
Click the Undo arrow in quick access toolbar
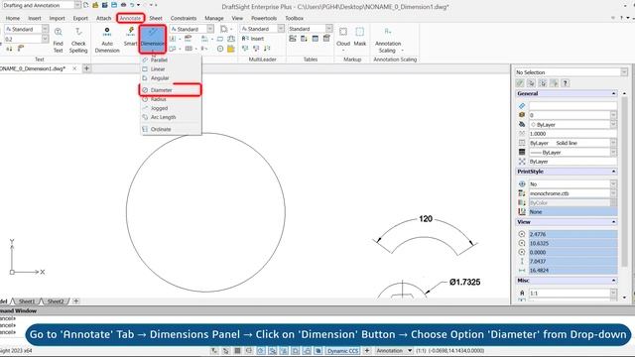point(132,5)
